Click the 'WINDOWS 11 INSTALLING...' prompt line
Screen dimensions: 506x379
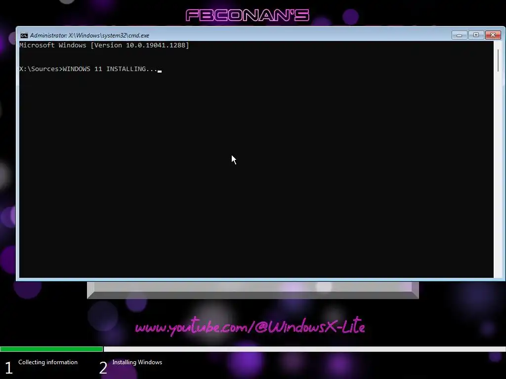90,69
